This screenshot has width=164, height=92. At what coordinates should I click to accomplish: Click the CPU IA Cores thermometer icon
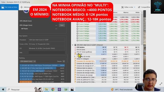coord(75,50)
